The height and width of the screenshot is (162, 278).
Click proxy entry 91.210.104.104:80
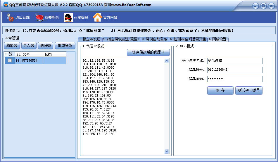97,71
